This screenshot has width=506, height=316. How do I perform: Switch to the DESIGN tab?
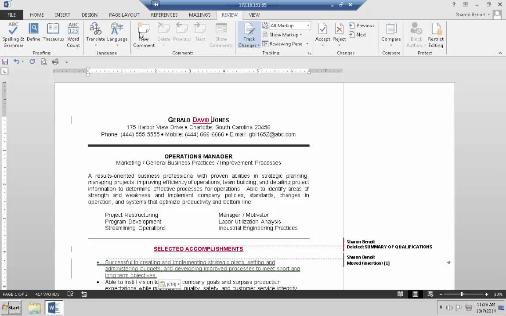tap(90, 15)
